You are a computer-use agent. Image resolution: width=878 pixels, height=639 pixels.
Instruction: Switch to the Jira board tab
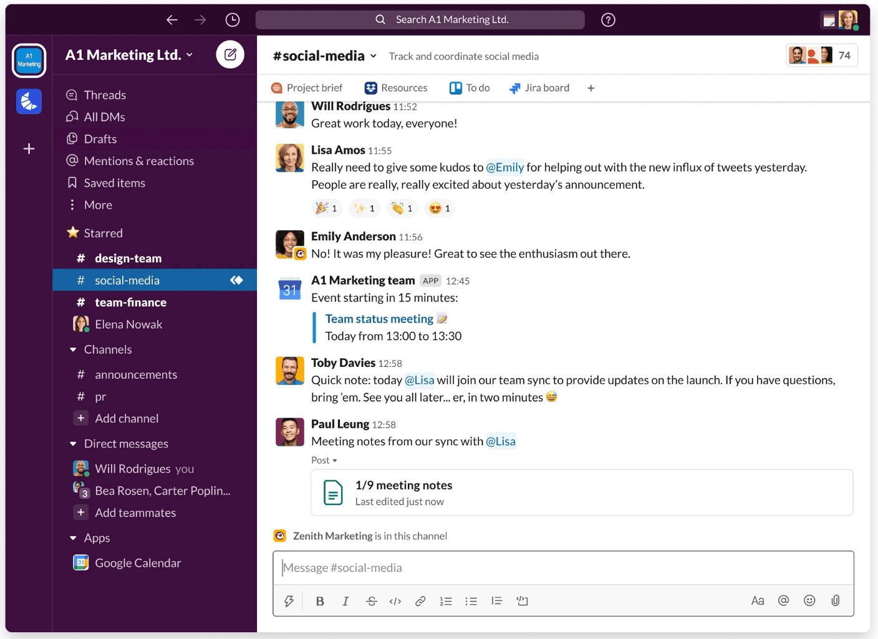[539, 88]
